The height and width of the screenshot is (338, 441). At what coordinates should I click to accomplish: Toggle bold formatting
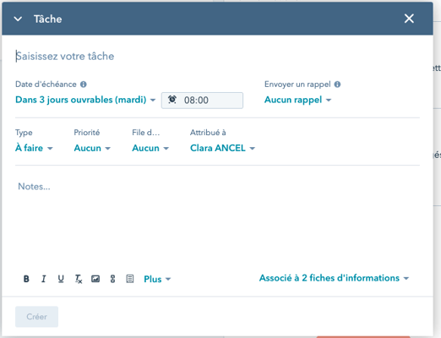tap(26, 279)
